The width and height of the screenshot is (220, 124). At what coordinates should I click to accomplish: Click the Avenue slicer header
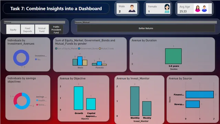(34, 22)
